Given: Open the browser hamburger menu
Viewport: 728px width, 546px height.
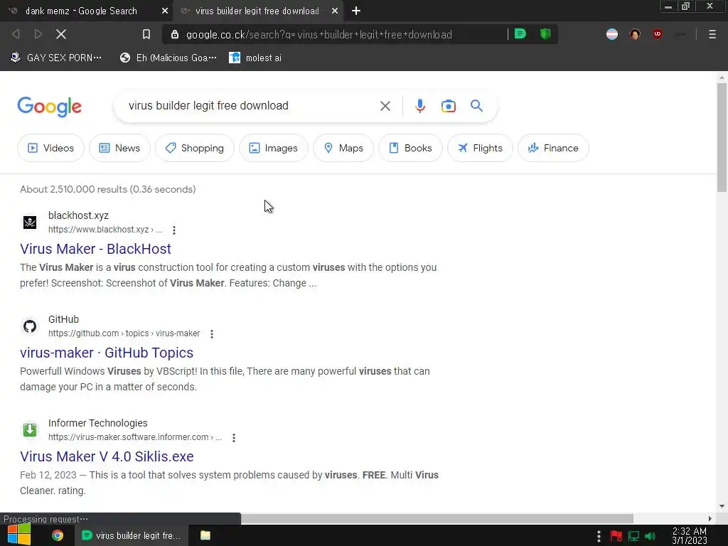Looking at the screenshot, I should tap(712, 34).
